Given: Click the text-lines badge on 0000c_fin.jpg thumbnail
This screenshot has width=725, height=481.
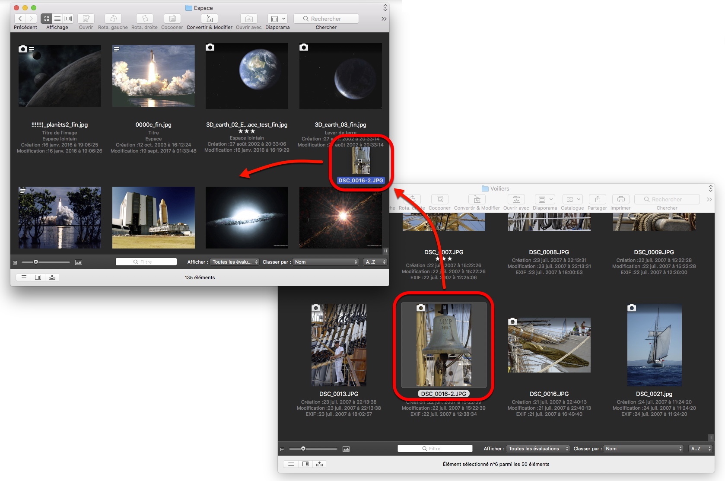Looking at the screenshot, I should point(116,49).
